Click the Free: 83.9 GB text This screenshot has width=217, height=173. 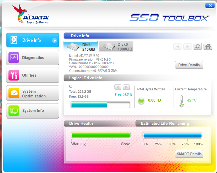click(79, 97)
